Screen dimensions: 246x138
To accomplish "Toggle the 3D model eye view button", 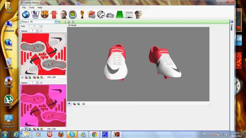I will 69,104.
